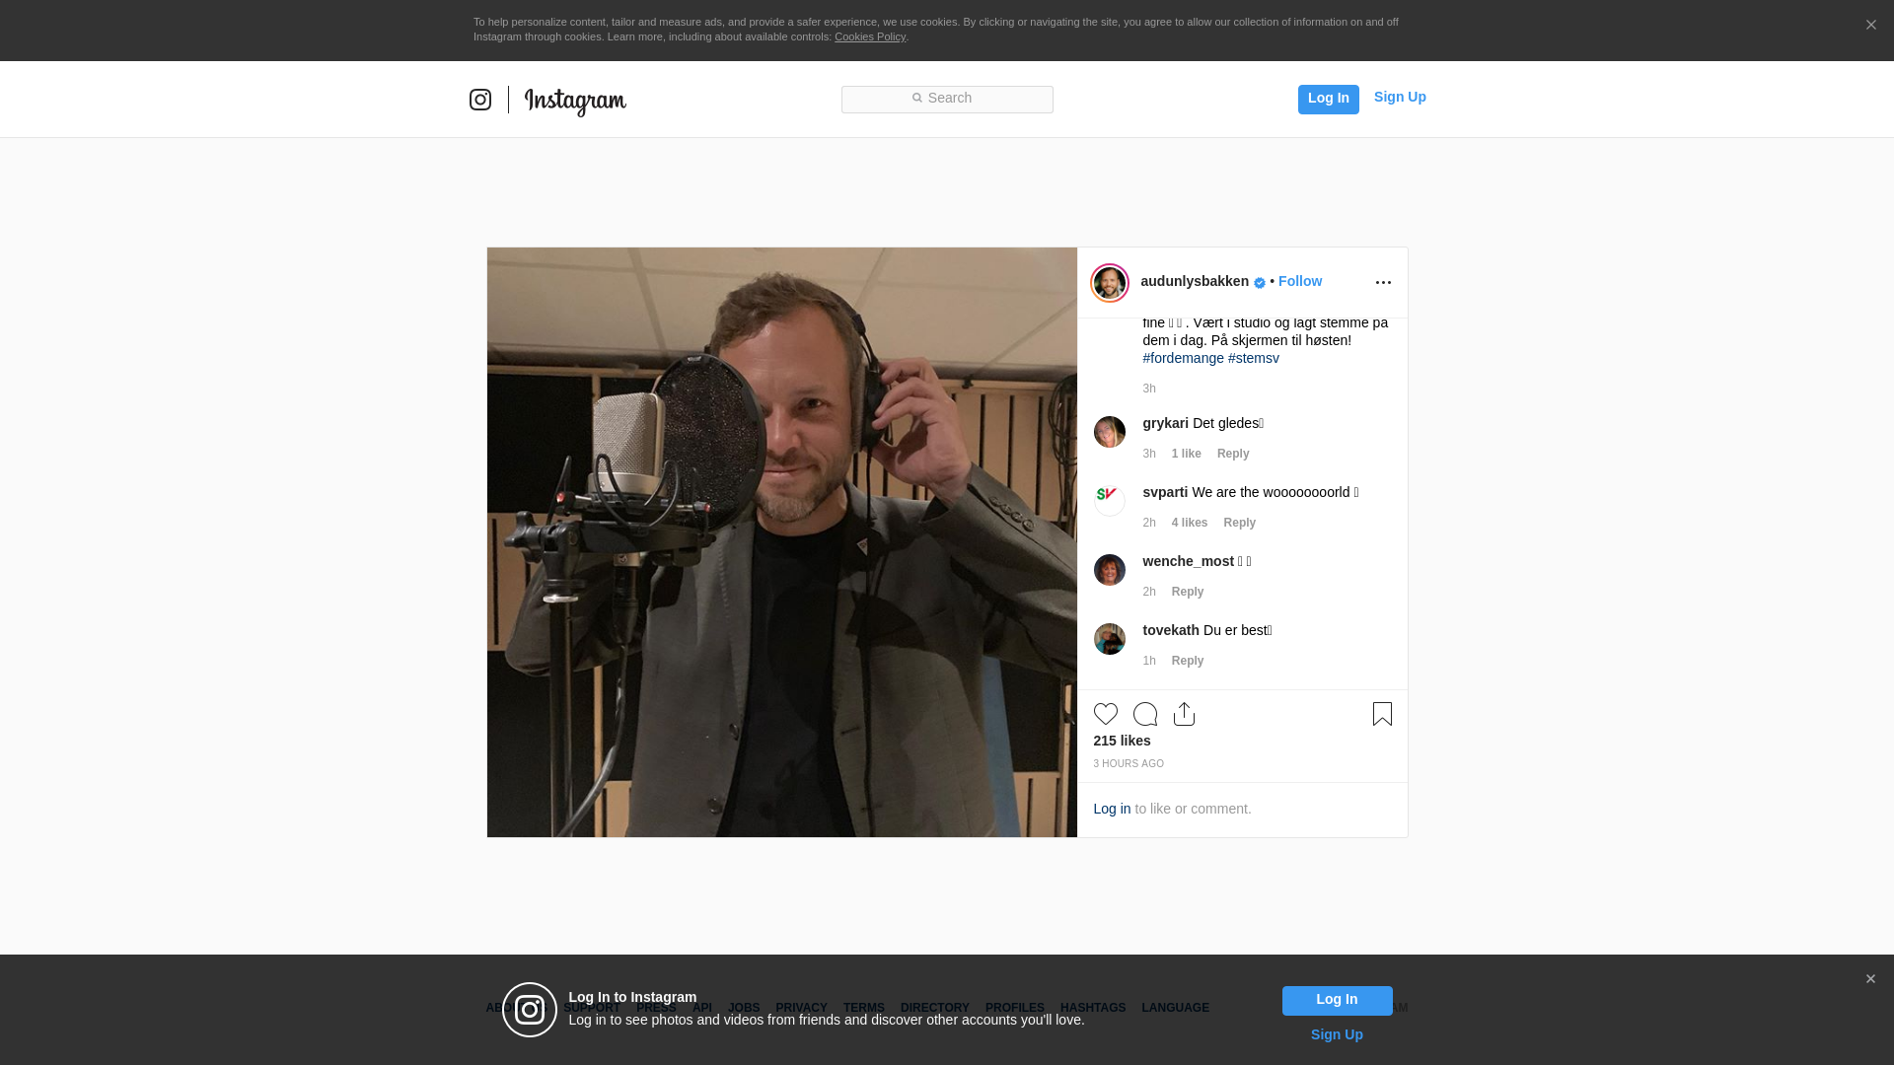Open the header Sign Up link
1894x1065 pixels.
click(x=1399, y=97)
